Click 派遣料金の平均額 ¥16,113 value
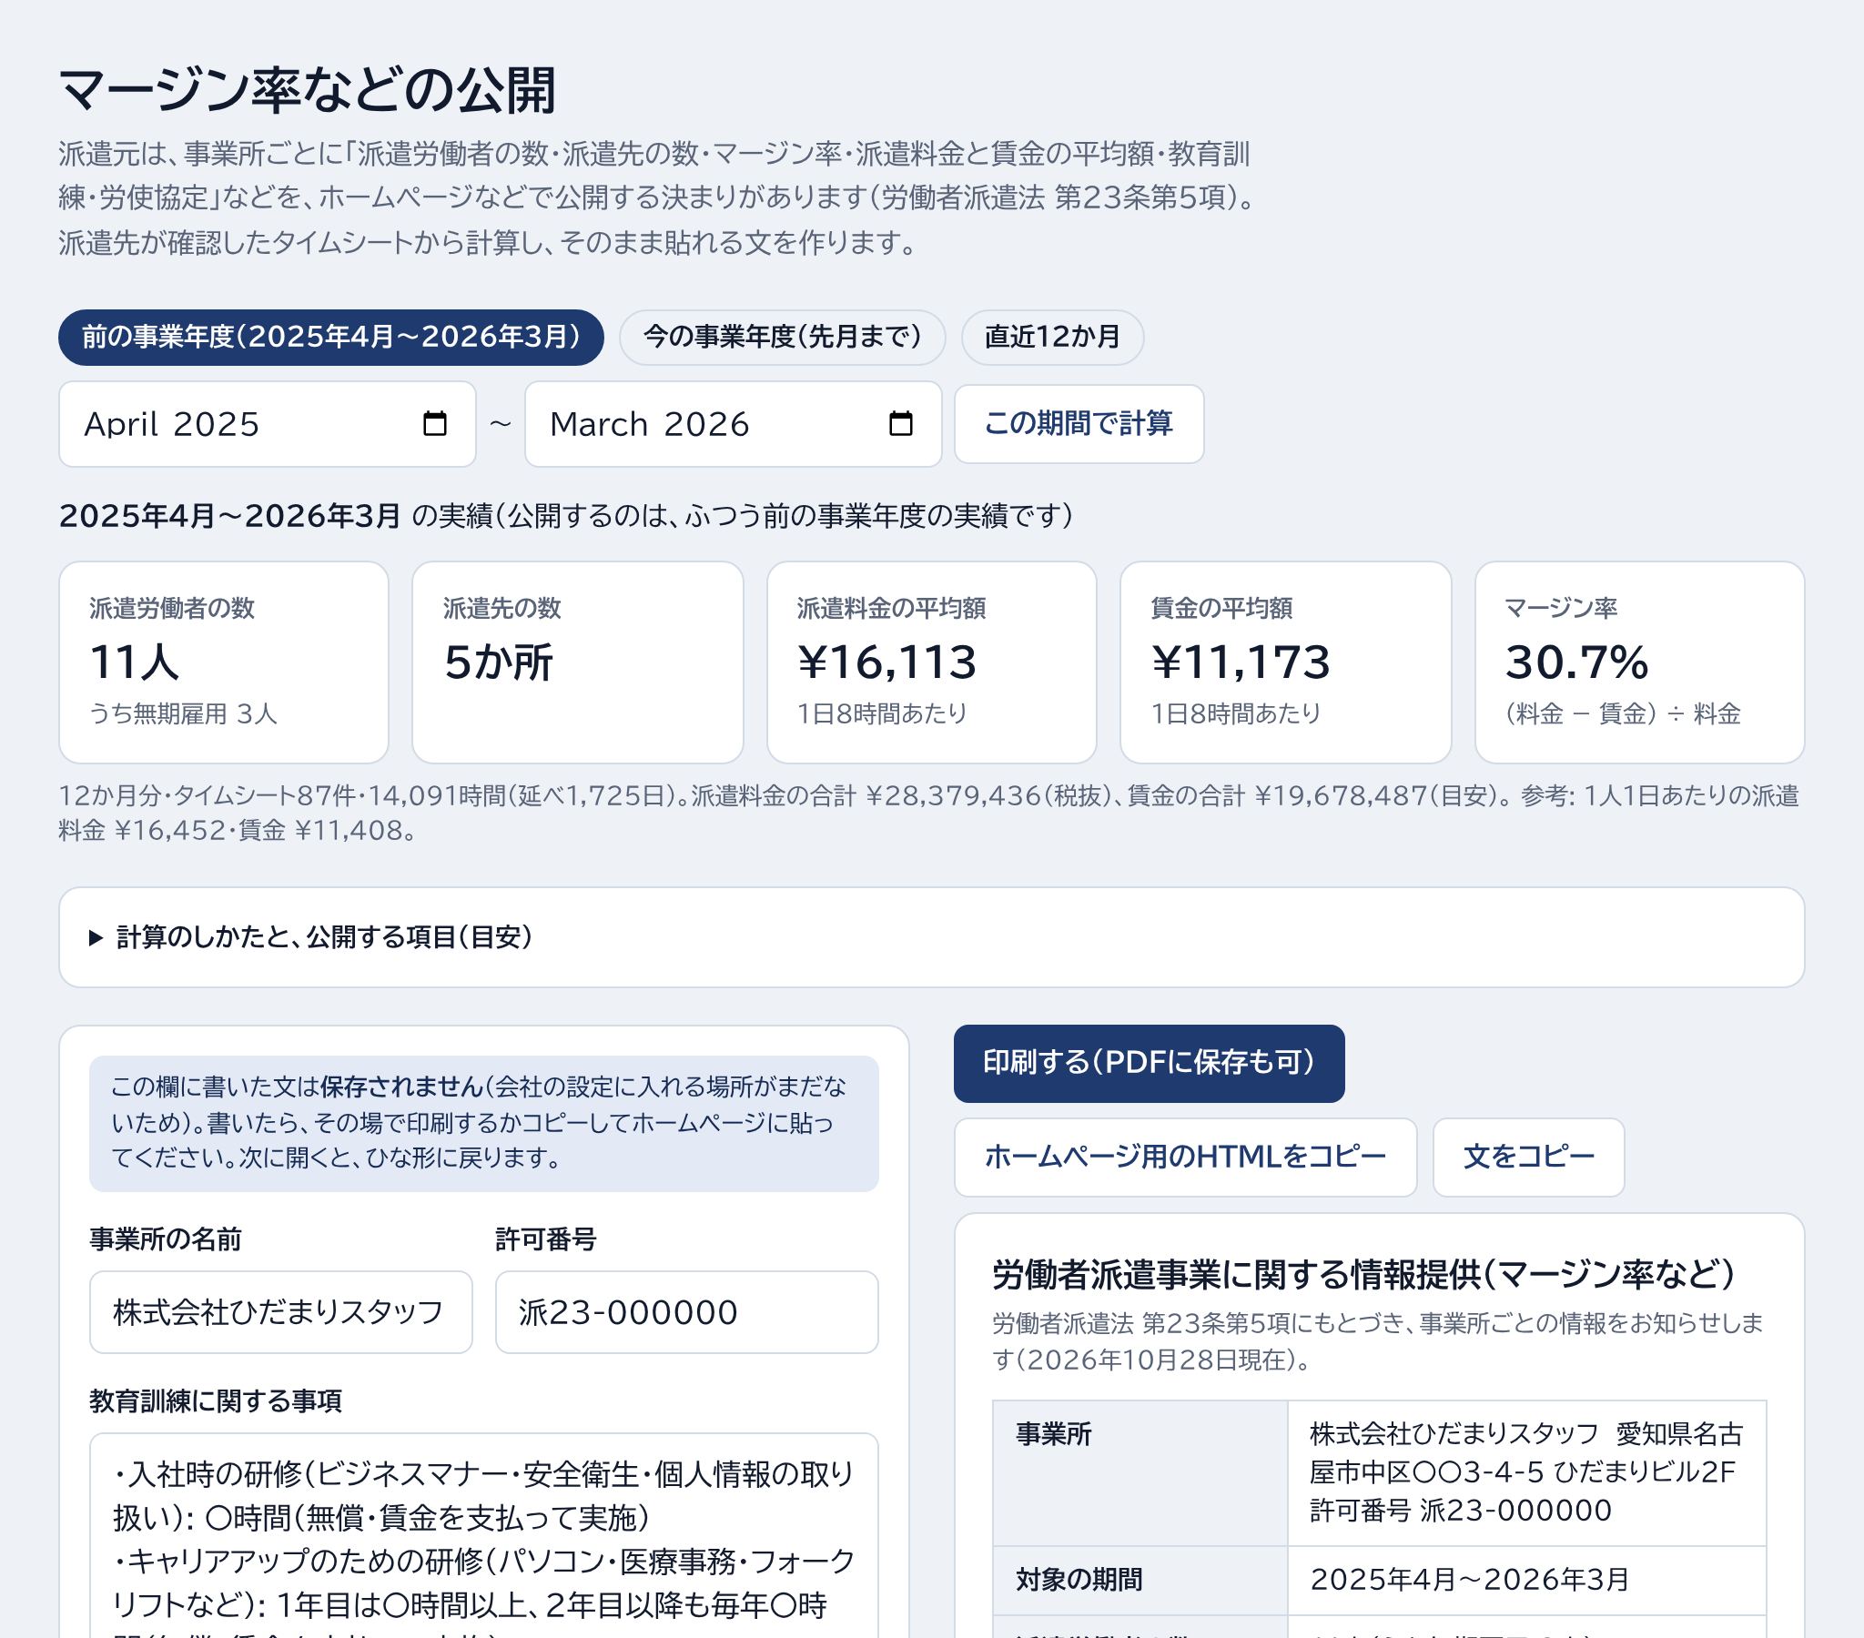Screen dimensions: 1864x1638 click(886, 662)
